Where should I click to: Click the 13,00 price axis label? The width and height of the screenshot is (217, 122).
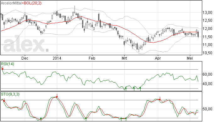click(x=207, y=13)
